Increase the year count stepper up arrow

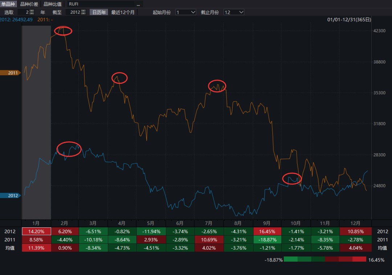[32, 11]
